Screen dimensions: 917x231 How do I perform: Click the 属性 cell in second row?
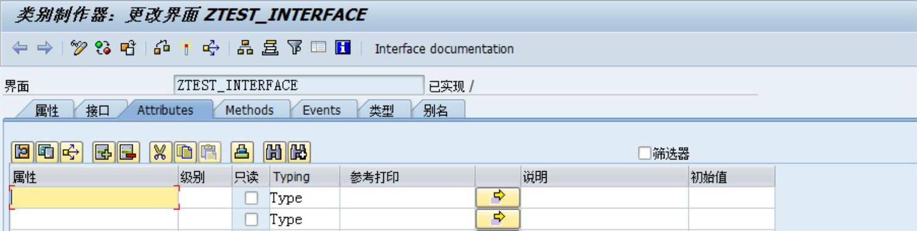(x=94, y=219)
